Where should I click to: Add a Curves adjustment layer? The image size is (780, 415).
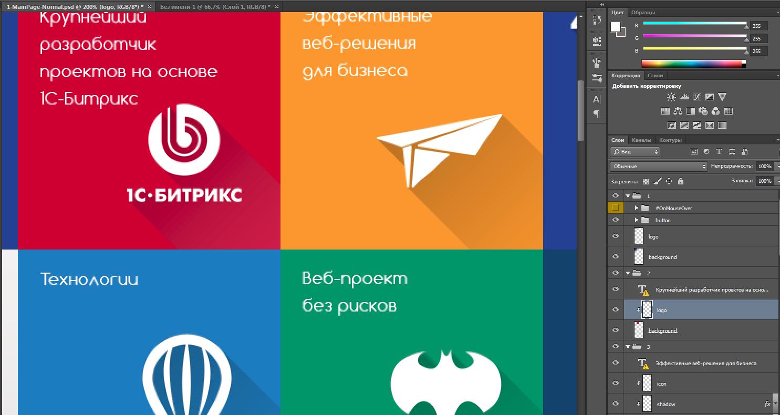[697, 97]
